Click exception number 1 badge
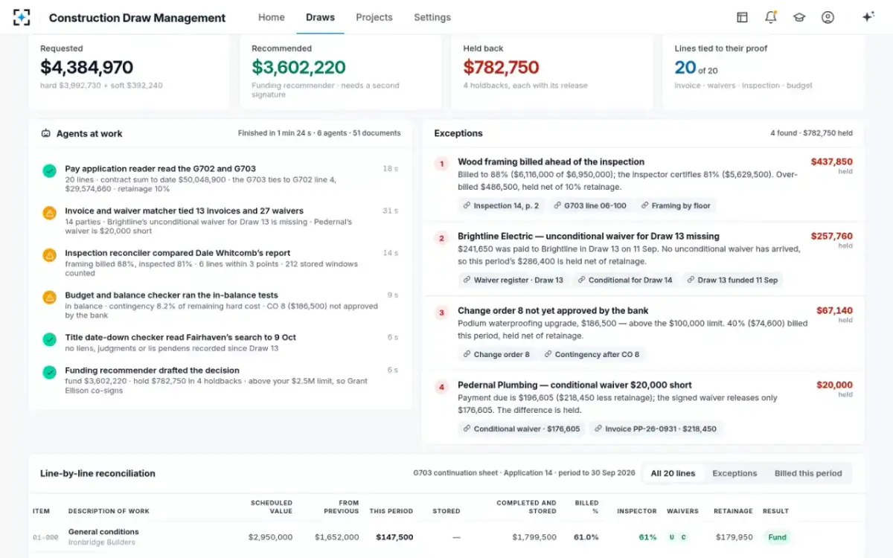Screen dimensions: 893x558 point(441,164)
